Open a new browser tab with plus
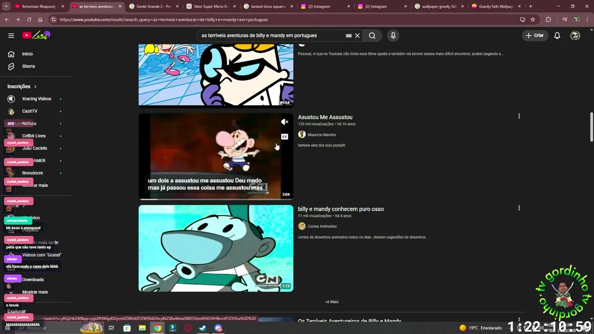The height and width of the screenshot is (334, 594). pyautogui.click(x=530, y=6)
